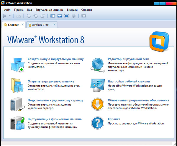The image size is (177, 146).
Task: Take a snapshot using toolbar icon
Action: (x=29, y=16)
